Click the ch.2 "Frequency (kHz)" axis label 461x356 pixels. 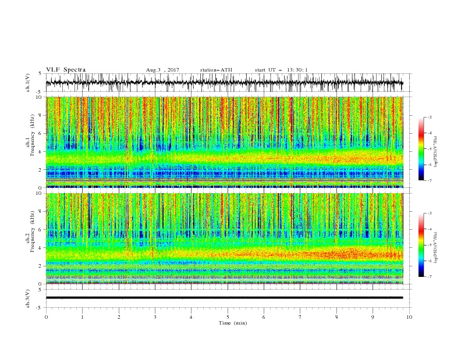33,232
